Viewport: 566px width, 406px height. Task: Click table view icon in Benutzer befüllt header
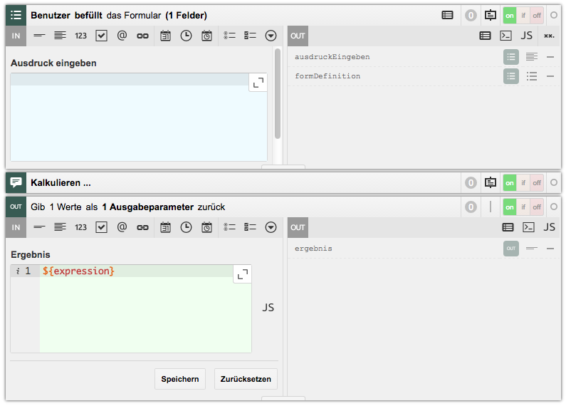point(448,15)
